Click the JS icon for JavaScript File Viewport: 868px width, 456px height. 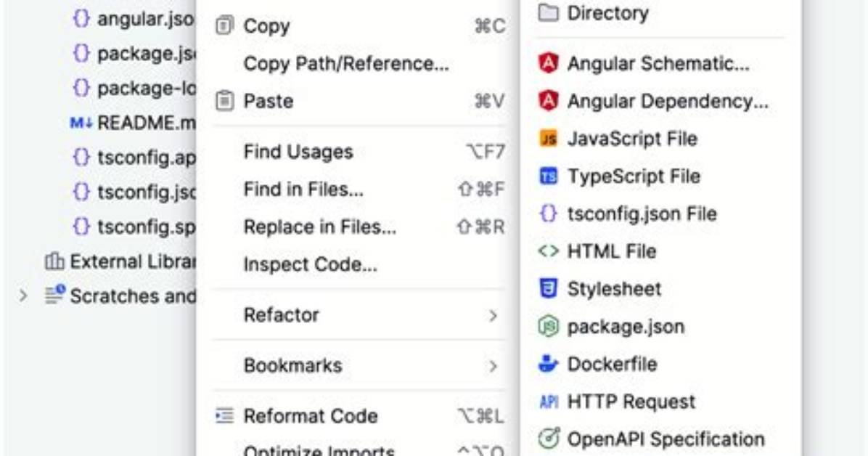548,139
